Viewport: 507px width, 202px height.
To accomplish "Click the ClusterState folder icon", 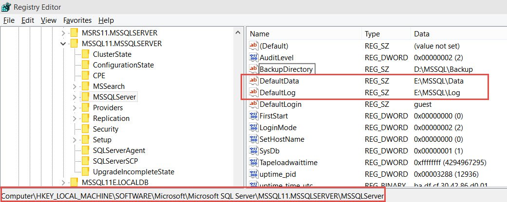I will coord(85,54).
